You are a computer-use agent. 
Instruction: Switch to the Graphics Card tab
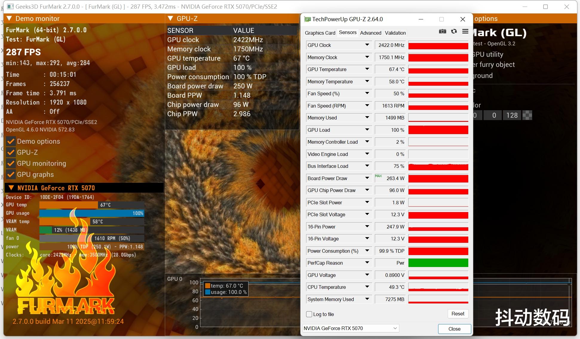click(x=320, y=33)
